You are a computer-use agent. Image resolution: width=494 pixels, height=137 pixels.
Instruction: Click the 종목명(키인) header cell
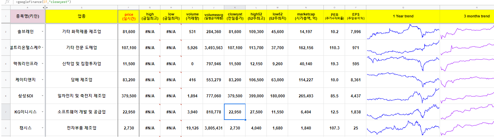(28, 16)
